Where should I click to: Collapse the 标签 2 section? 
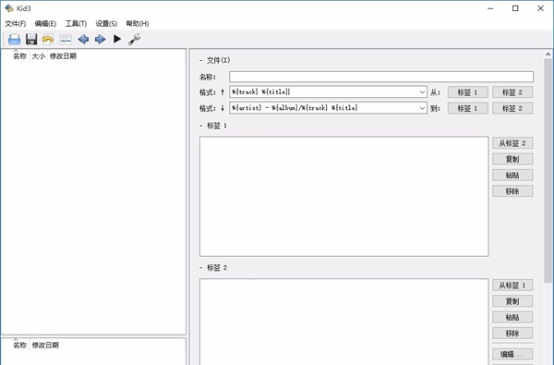point(201,268)
